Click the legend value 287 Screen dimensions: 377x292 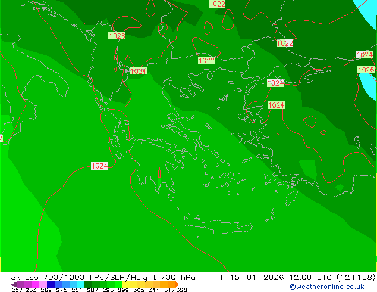(x=92, y=290)
